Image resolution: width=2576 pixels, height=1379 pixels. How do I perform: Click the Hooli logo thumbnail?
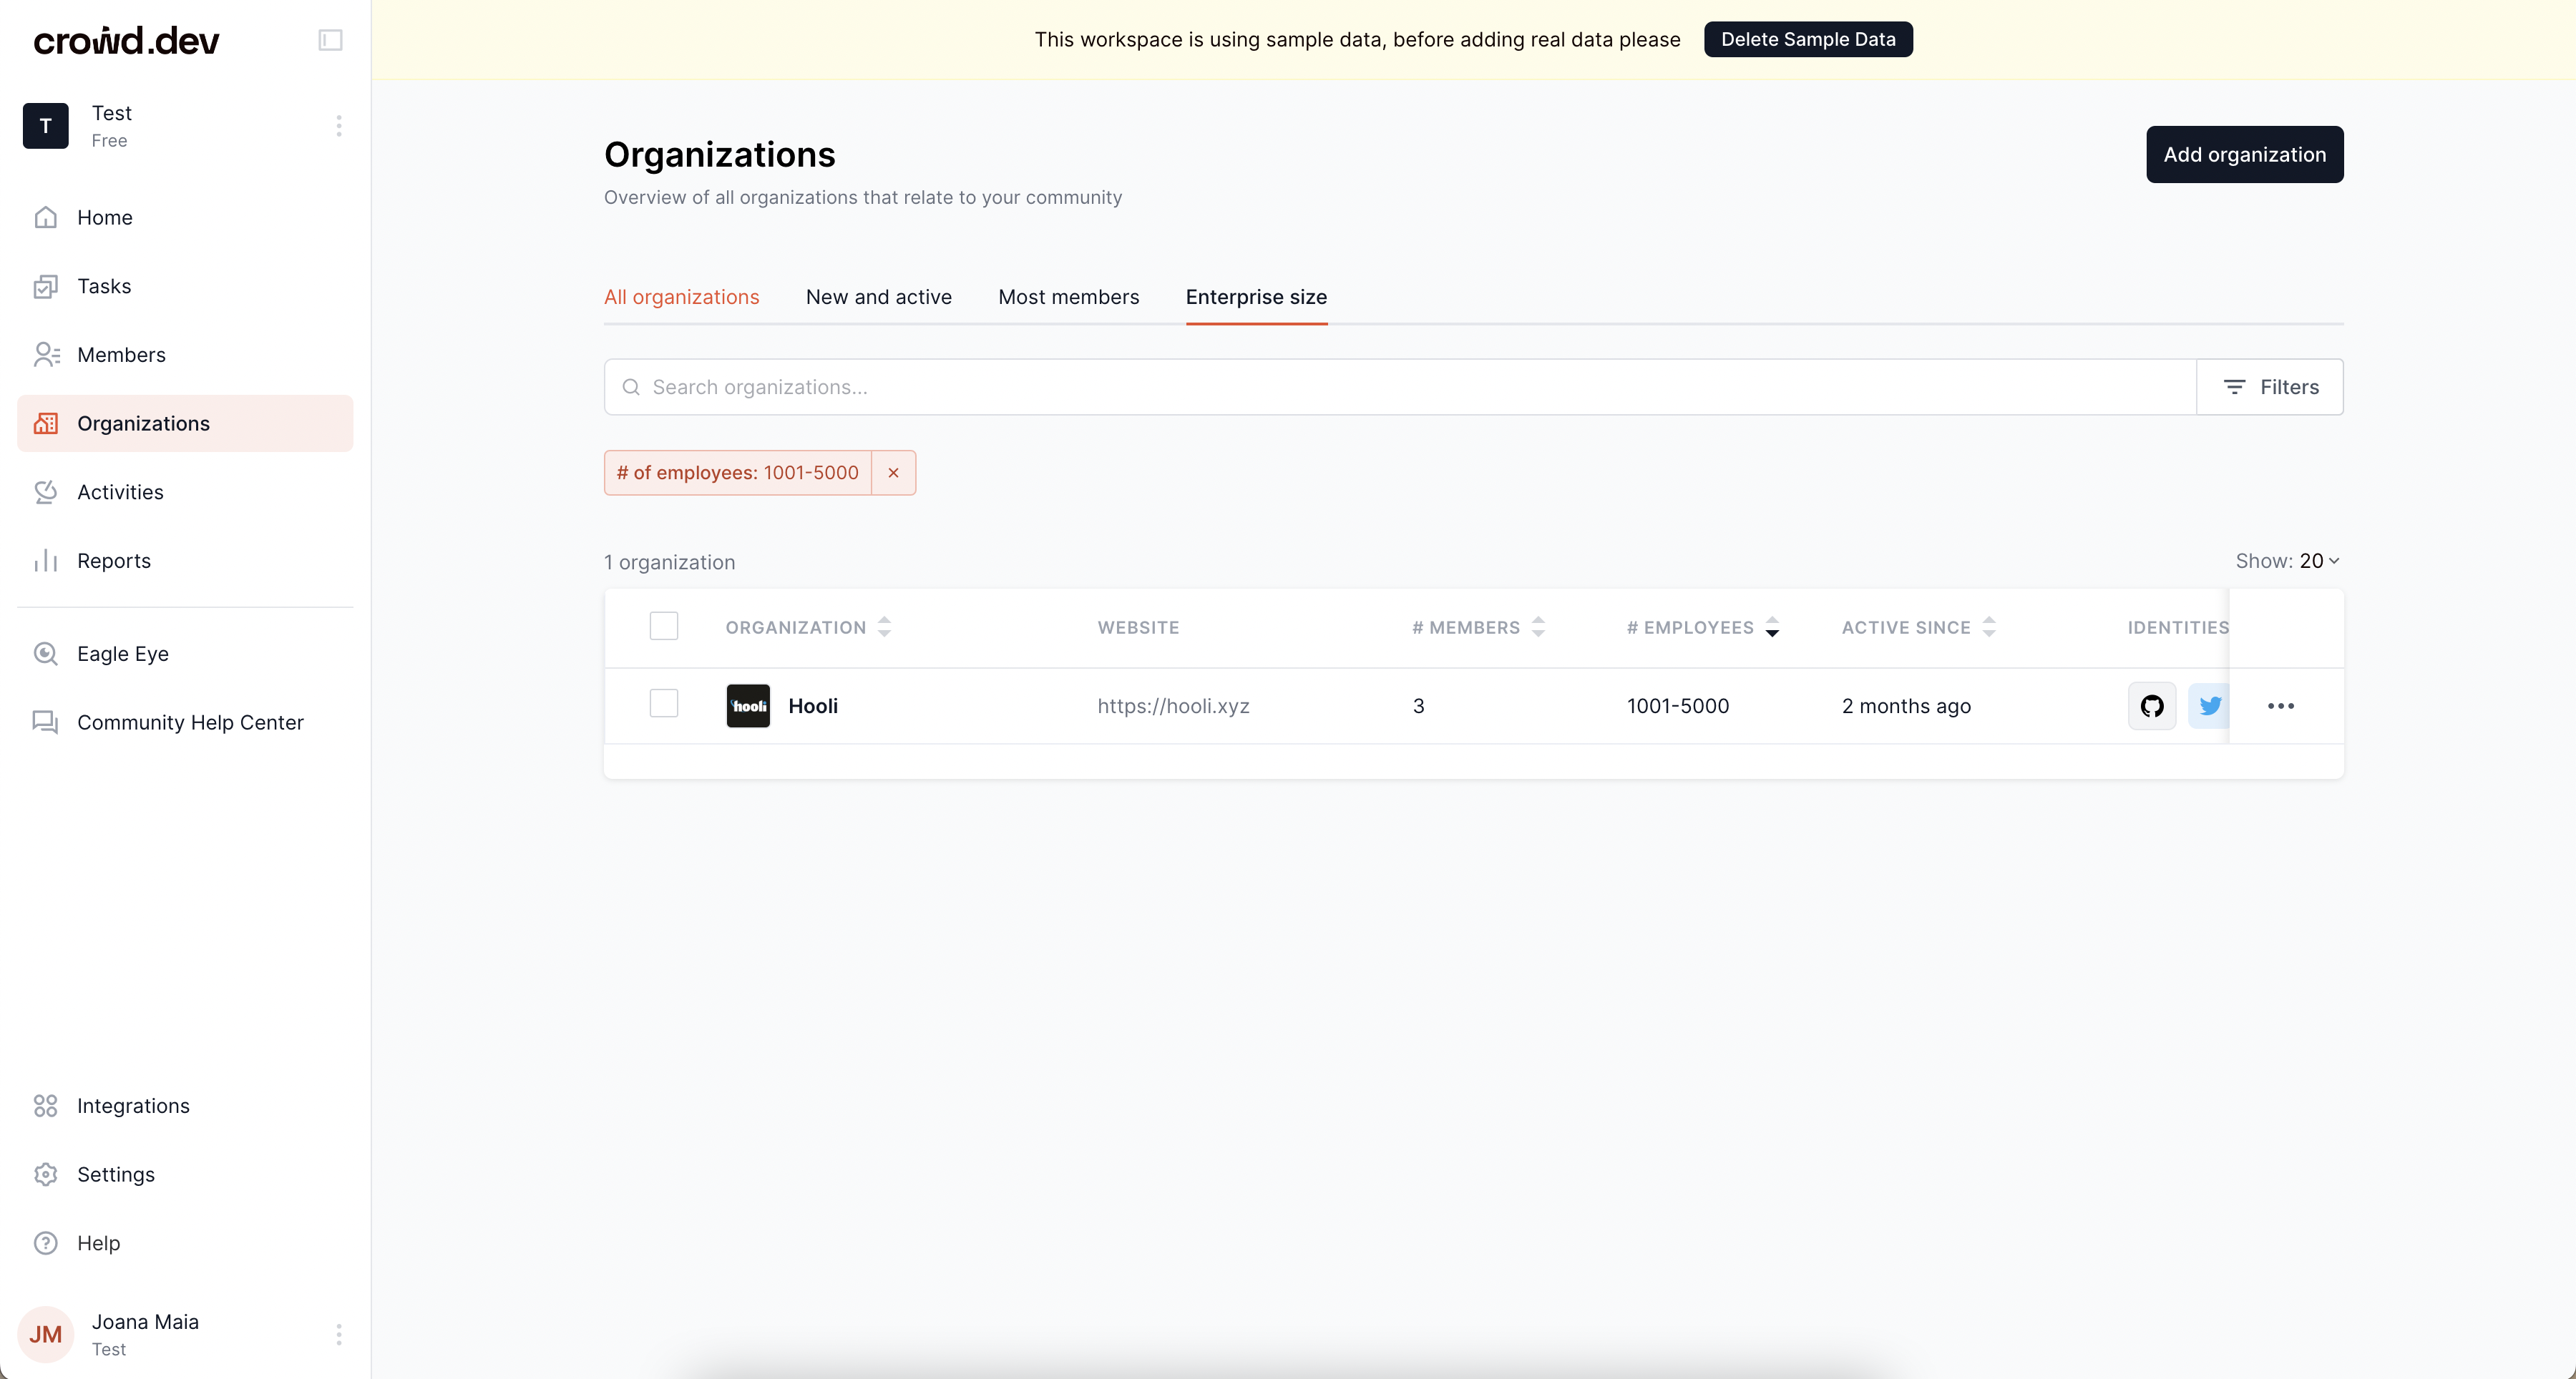[x=748, y=705]
